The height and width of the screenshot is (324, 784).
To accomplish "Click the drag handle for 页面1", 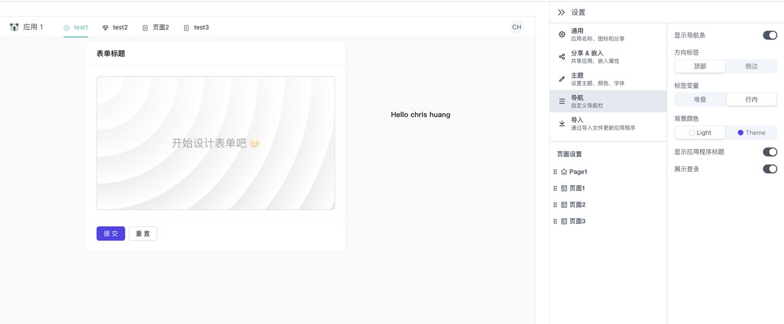I will click(556, 188).
